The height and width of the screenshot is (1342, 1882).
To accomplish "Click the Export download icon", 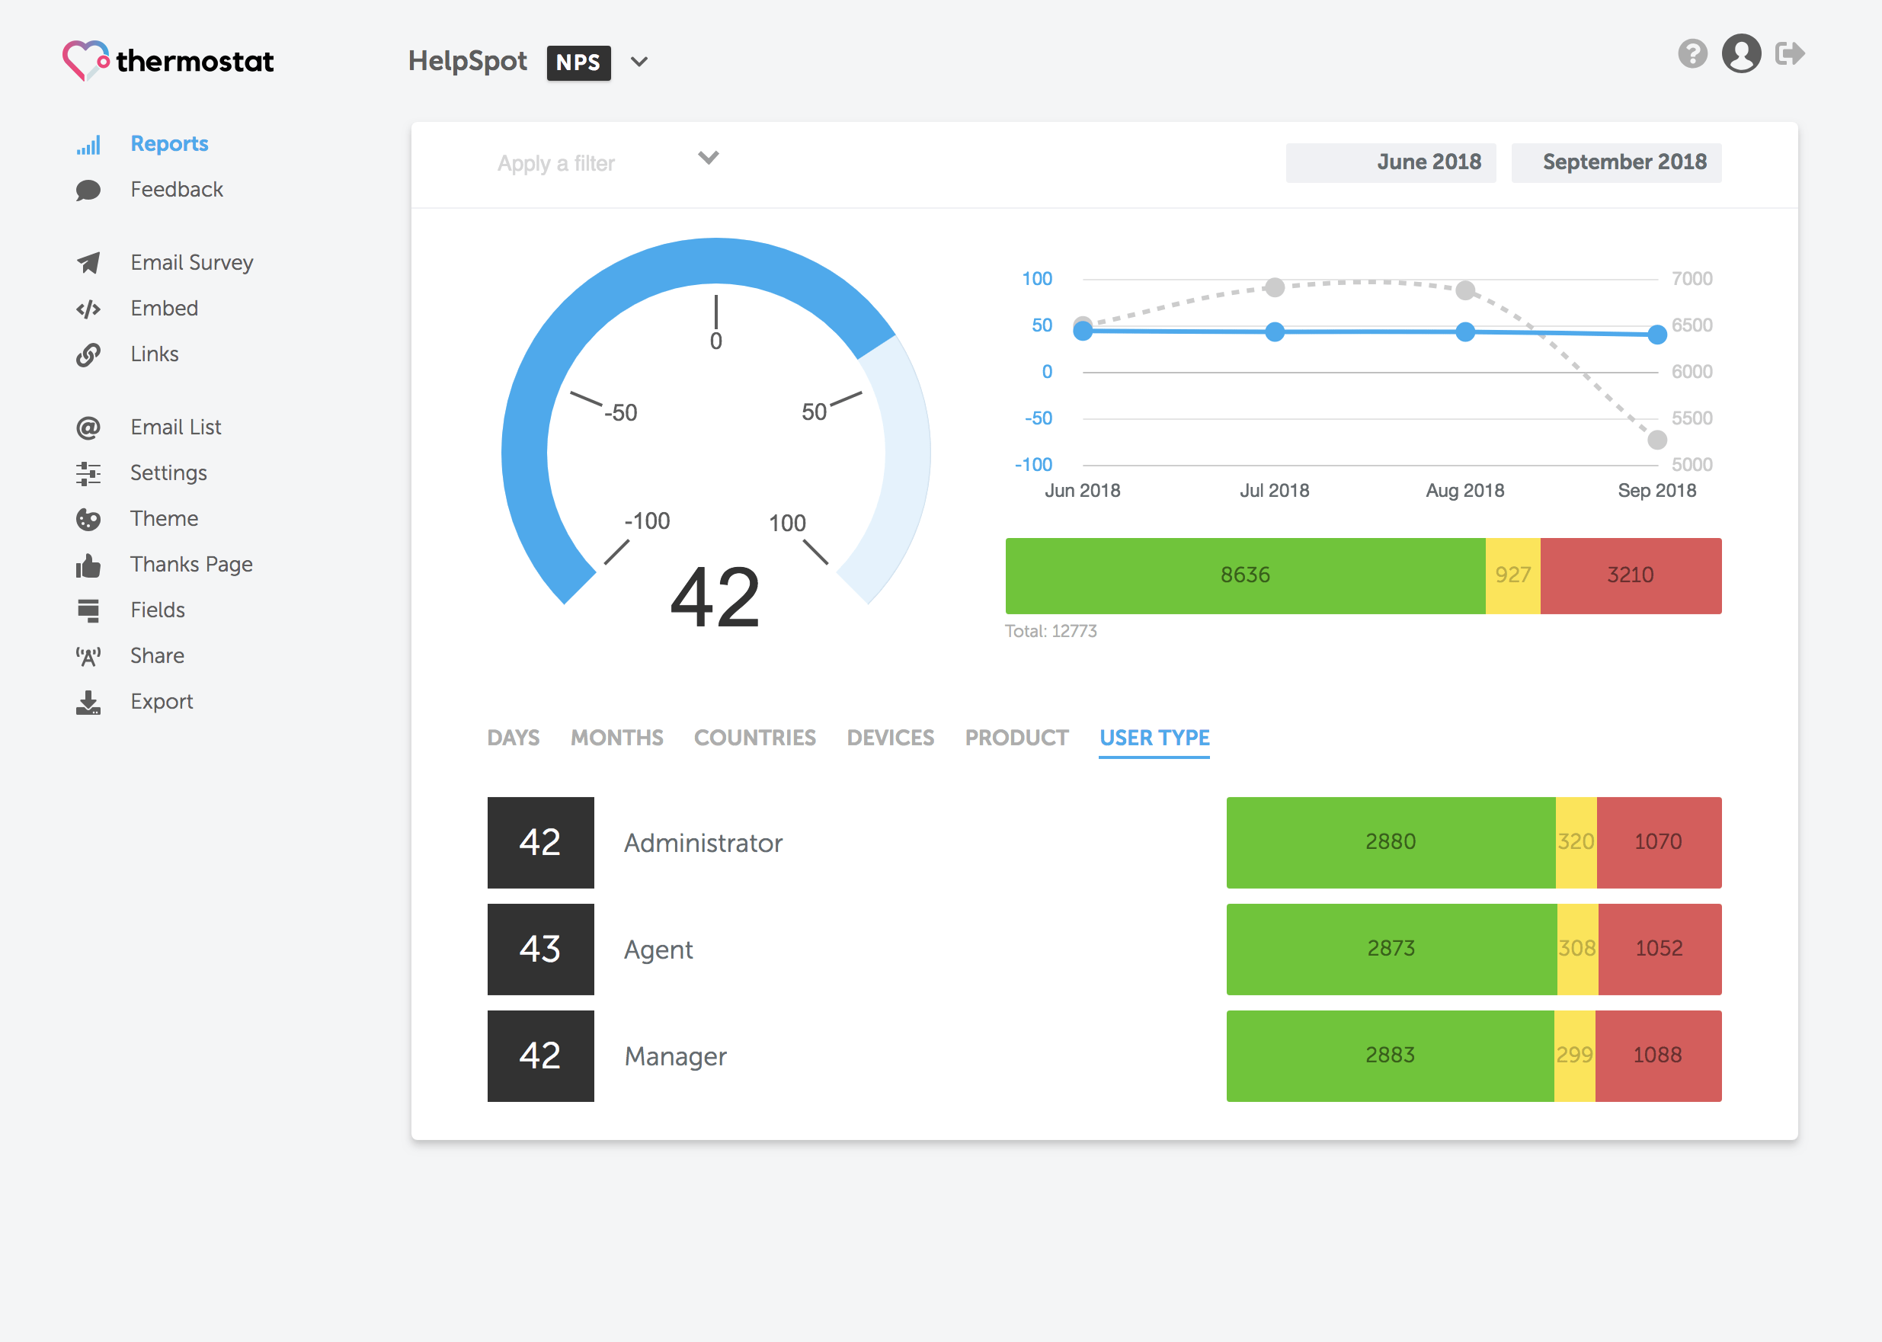I will [x=88, y=703].
